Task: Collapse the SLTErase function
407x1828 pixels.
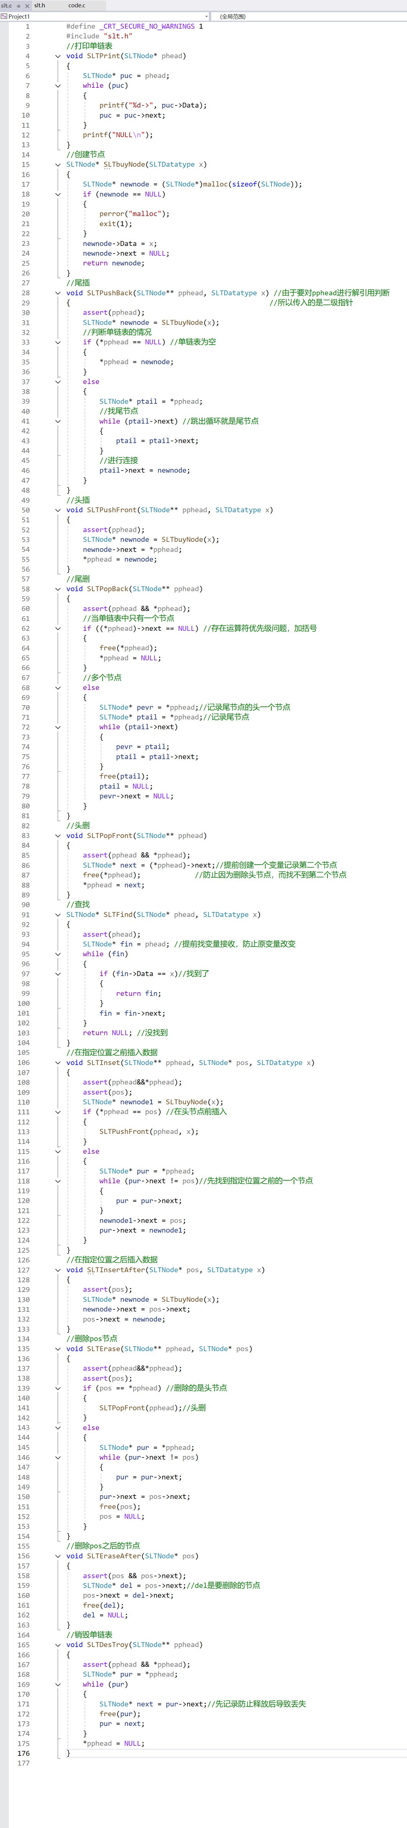Action: pos(58,1349)
